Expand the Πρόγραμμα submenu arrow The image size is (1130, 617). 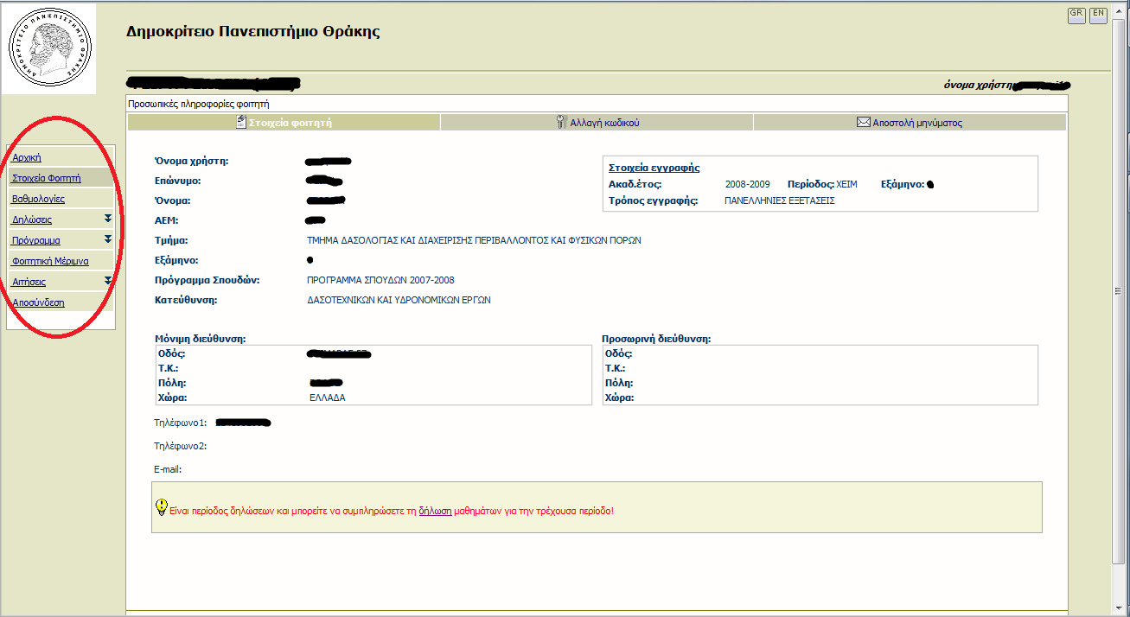108,239
